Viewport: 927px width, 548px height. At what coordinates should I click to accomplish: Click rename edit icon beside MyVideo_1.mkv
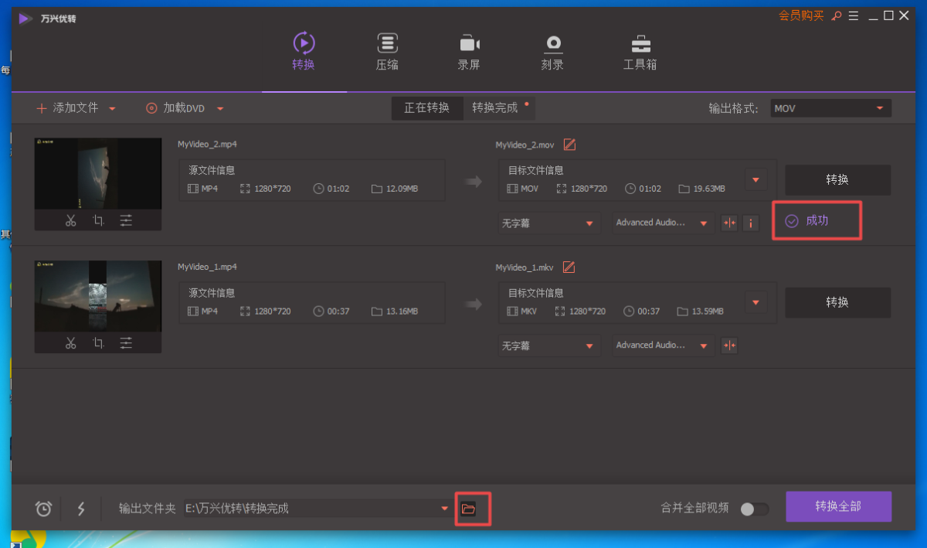(x=569, y=267)
